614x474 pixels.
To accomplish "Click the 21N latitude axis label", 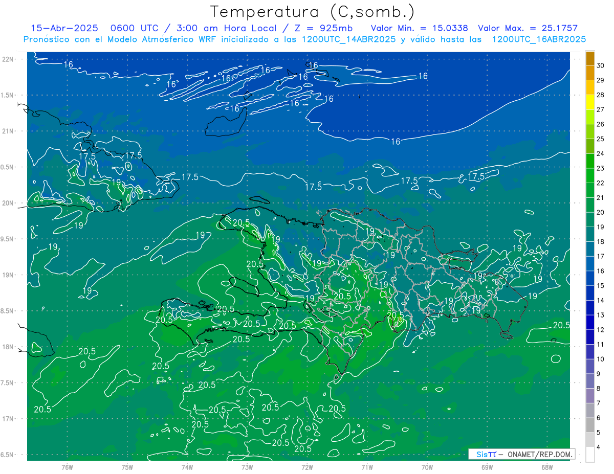I will [8, 131].
